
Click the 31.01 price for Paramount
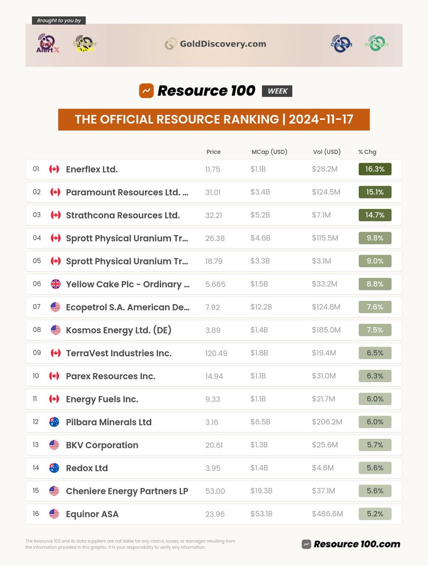pyautogui.click(x=213, y=192)
